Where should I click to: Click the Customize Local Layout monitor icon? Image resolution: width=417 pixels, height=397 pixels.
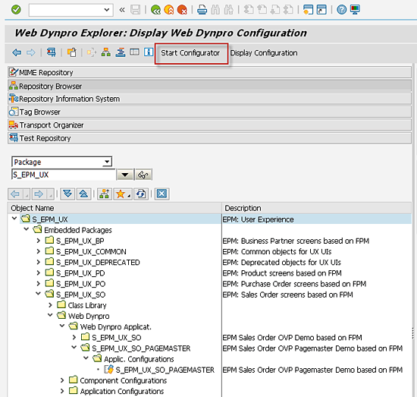355,10
